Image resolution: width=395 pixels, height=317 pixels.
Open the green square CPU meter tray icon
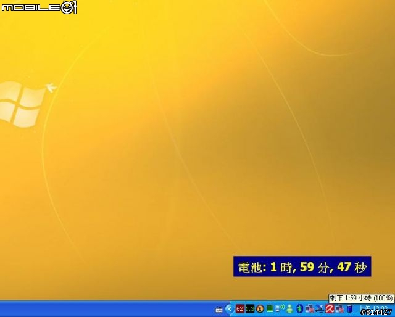tap(270, 309)
